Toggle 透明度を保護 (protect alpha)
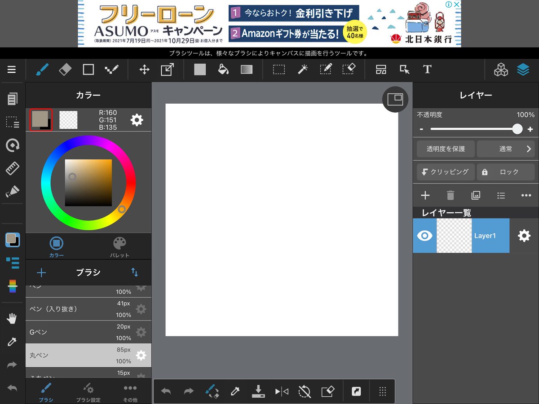The height and width of the screenshot is (404, 539). (445, 149)
